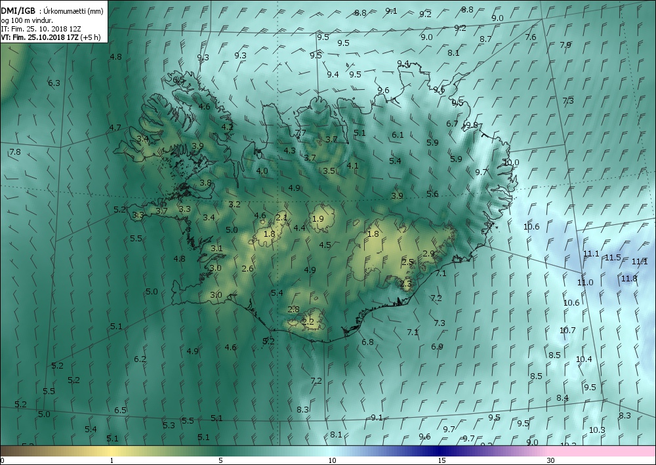
Task: Click the '8.4' value on the map
Action: [562, 397]
